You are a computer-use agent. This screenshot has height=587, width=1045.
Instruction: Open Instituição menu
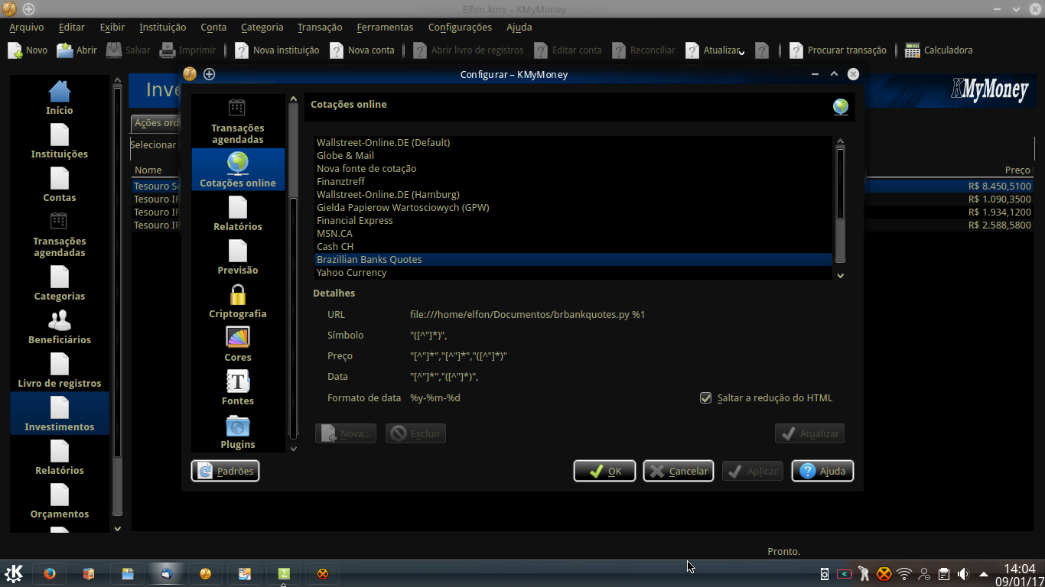[163, 28]
